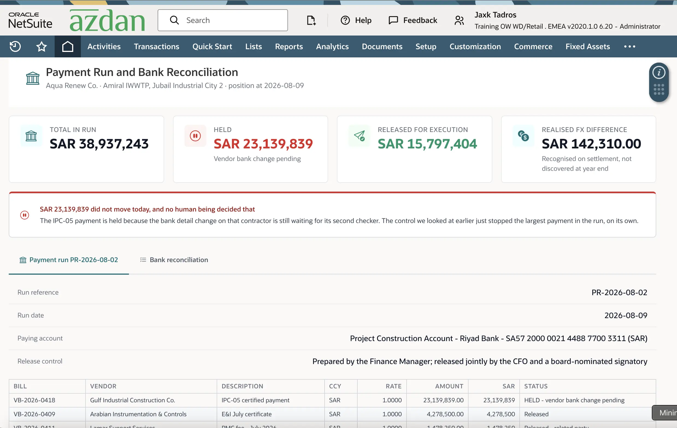Open Jaxk Tadros account role menu
Screen dimensions: 677x428
pos(567,20)
